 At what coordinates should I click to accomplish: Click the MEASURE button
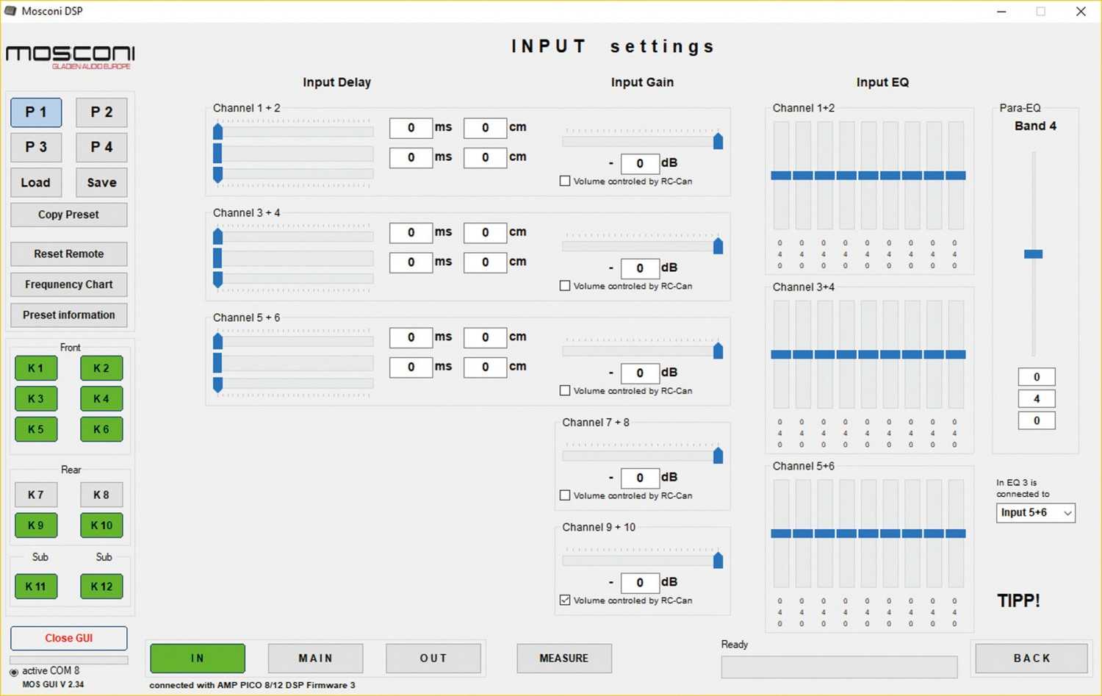point(564,659)
